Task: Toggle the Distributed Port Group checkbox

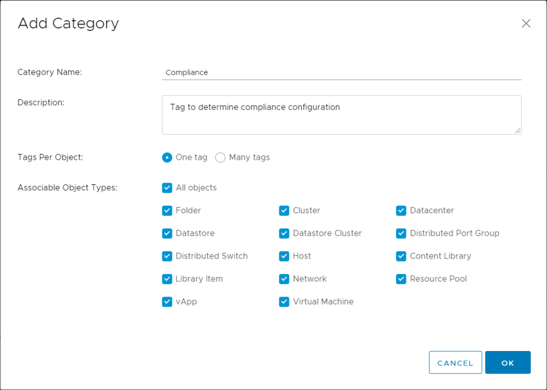Action: tap(401, 233)
